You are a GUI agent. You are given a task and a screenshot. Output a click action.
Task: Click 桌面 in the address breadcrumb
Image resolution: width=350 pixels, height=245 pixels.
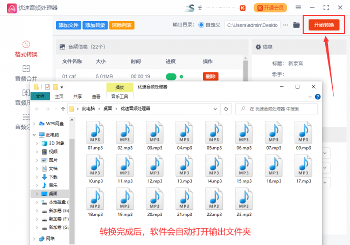pos(108,109)
